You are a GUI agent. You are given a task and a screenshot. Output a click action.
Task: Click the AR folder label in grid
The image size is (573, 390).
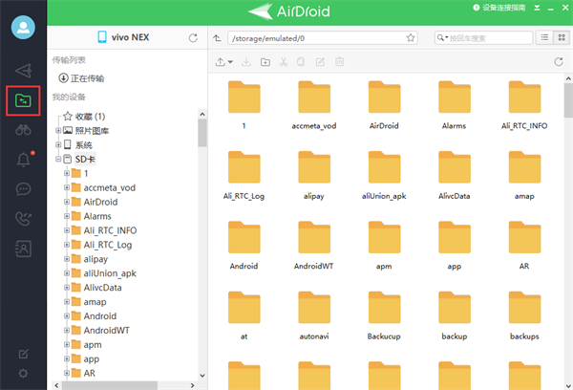point(524,266)
